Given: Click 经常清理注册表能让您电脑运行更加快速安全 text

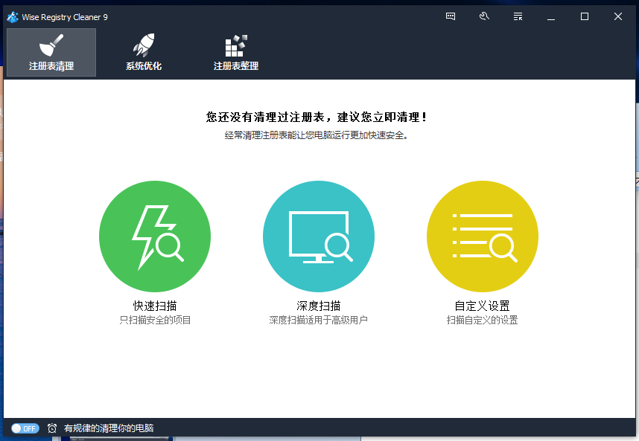Looking at the screenshot, I should point(317,135).
